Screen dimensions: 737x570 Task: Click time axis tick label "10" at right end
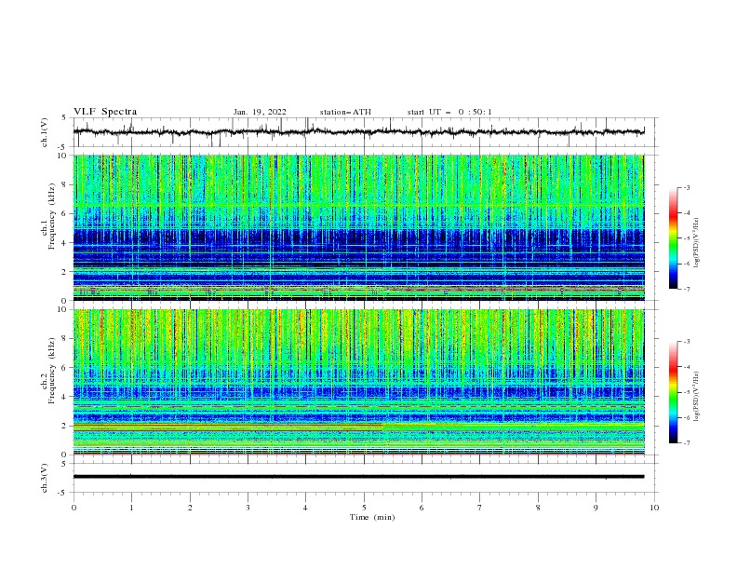point(654,508)
